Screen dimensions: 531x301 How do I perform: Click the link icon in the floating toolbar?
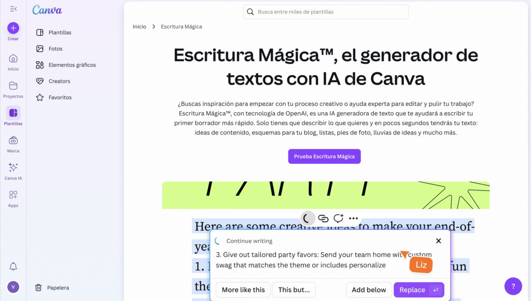tap(323, 218)
